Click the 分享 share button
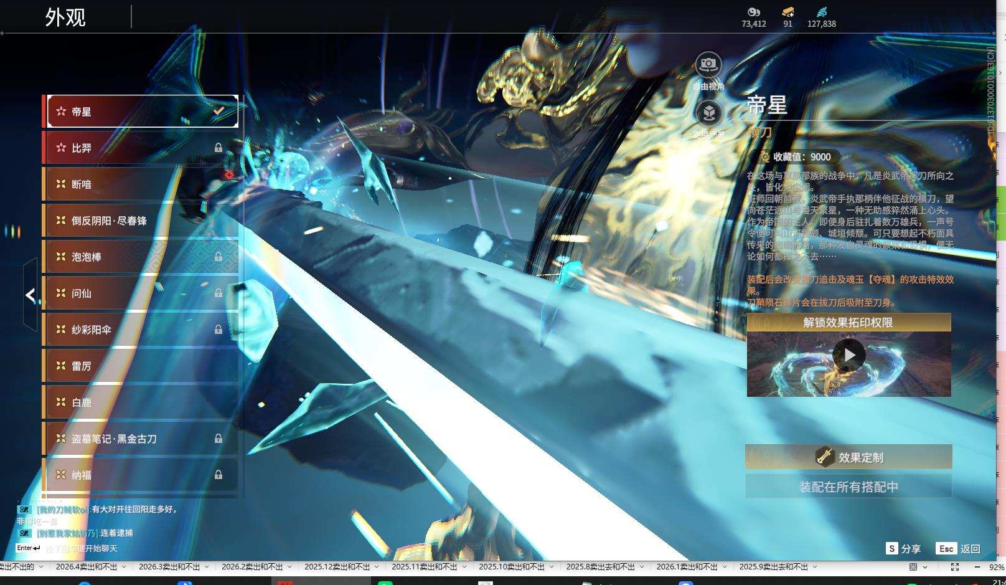 [903, 548]
